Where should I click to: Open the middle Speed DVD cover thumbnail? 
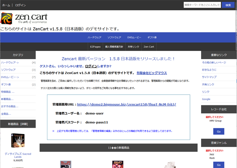pyautogui.click(x=118, y=164)
